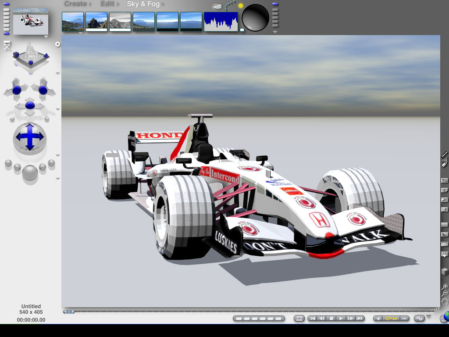Click the inner-left render control sphere
Viewport: 449px width, 337px height.
(x=17, y=167)
